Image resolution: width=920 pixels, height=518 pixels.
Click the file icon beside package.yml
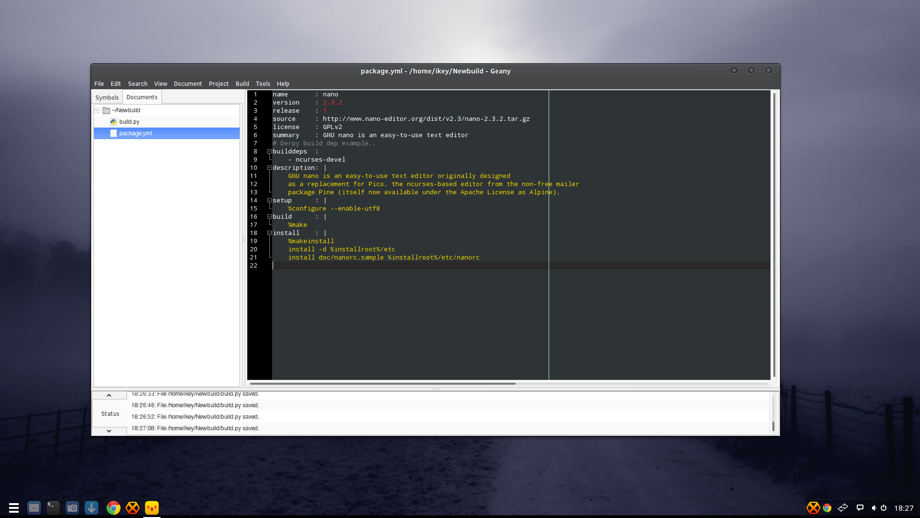pos(114,133)
